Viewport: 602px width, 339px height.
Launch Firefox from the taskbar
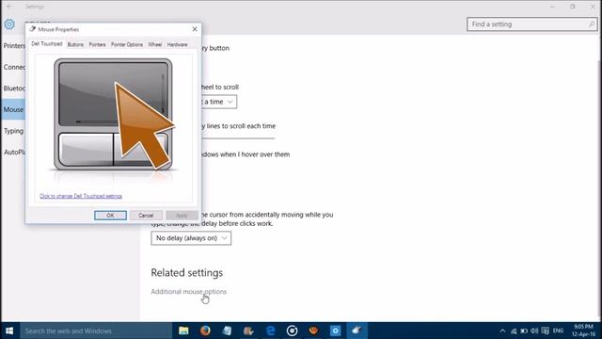click(205, 331)
